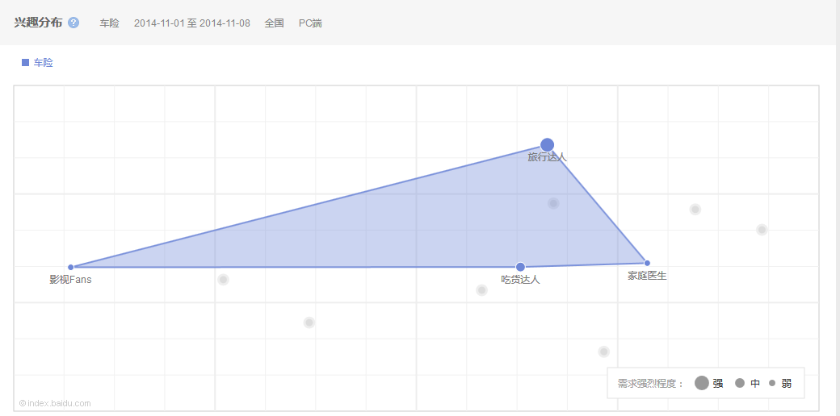Click the 兴趣分布 section title
Viewport: 840px width, 416px height.
point(38,23)
